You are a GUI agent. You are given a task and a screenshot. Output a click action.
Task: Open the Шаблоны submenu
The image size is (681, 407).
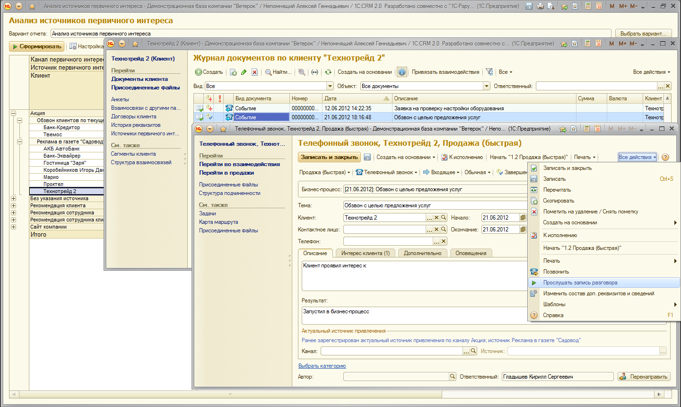tap(604, 304)
